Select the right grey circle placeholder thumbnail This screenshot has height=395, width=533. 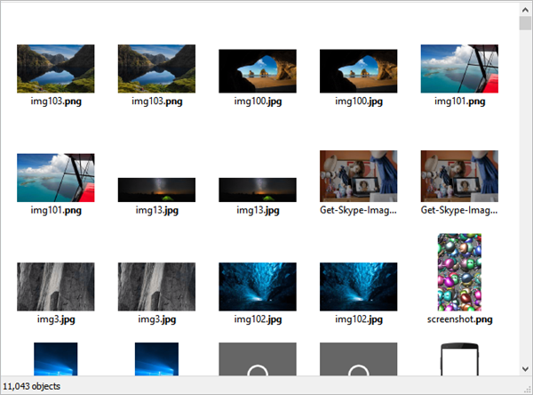(359, 359)
